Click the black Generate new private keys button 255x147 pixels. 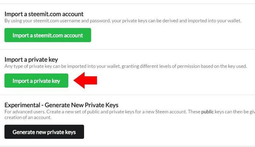[44, 132]
